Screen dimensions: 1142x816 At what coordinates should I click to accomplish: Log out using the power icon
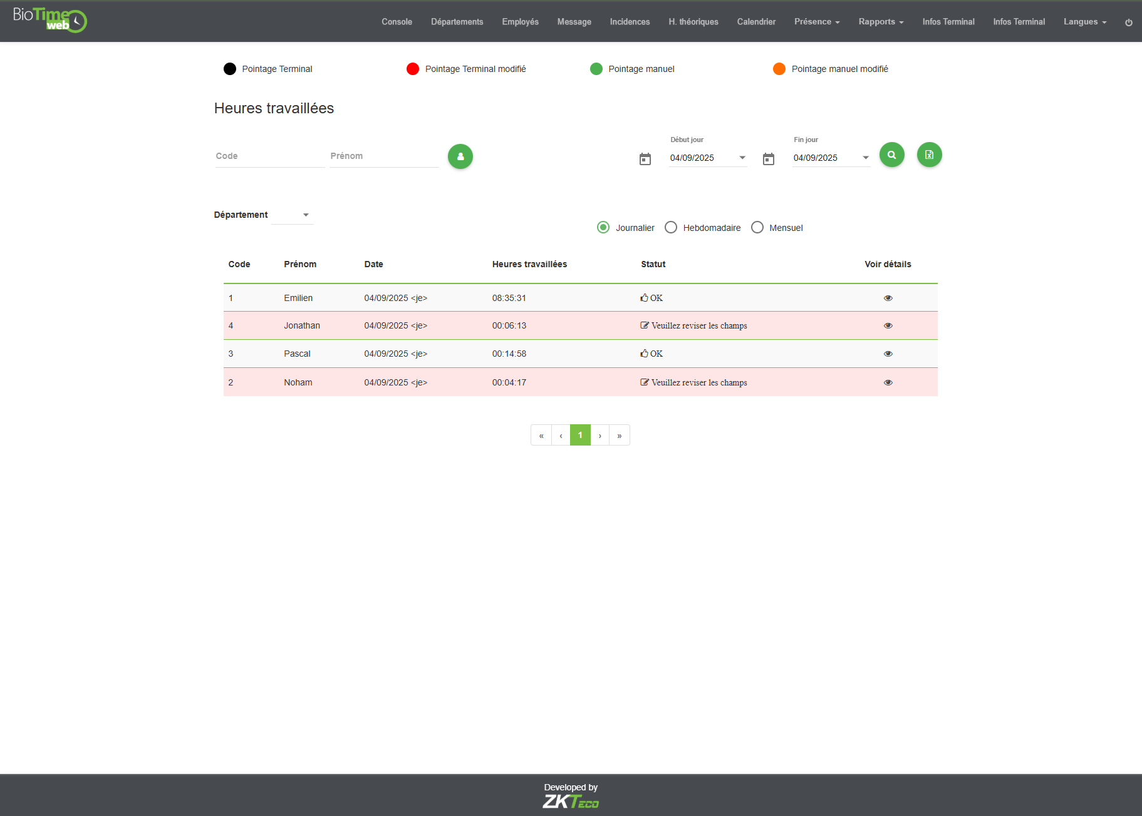pos(1129,22)
